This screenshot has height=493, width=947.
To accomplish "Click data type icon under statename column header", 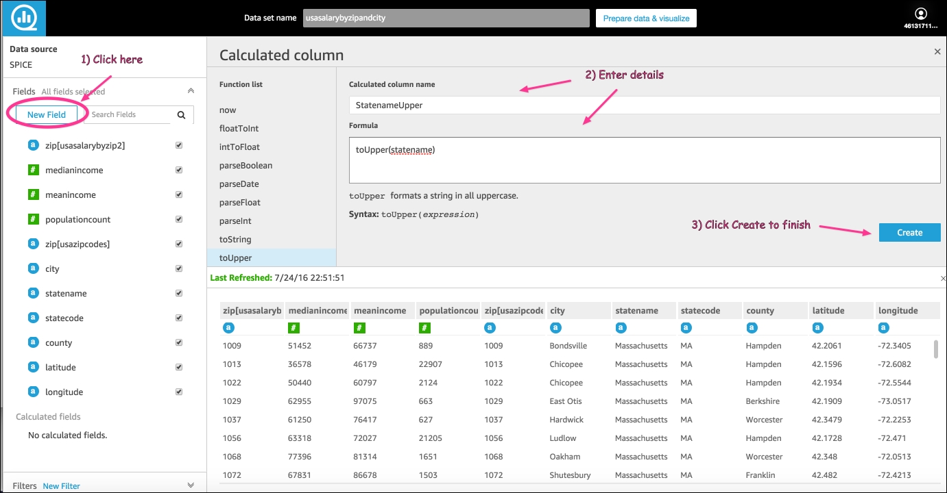I will point(621,328).
